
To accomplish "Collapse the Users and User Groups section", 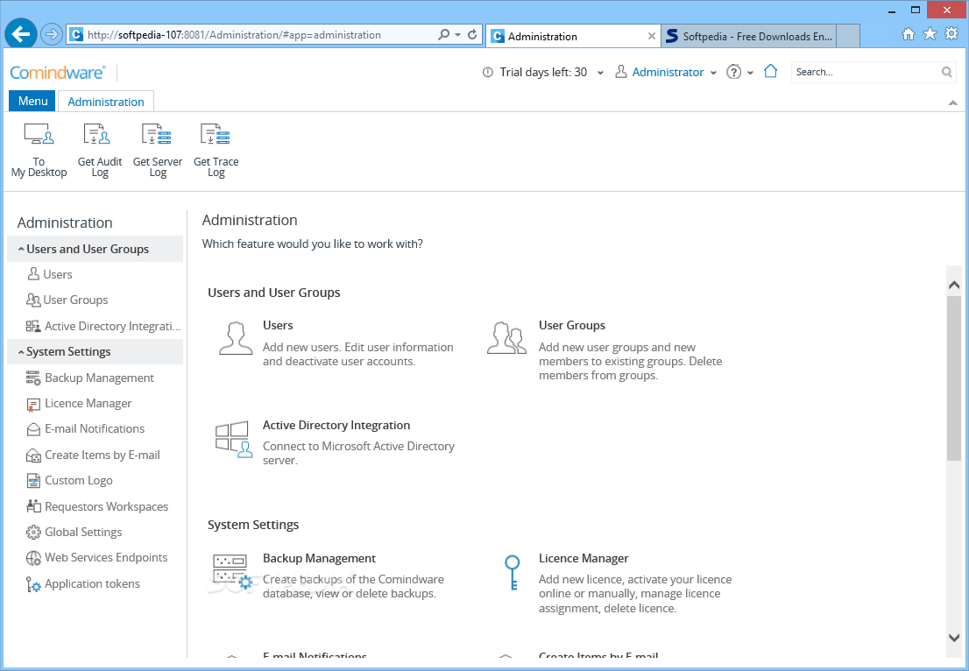I will click(21, 249).
